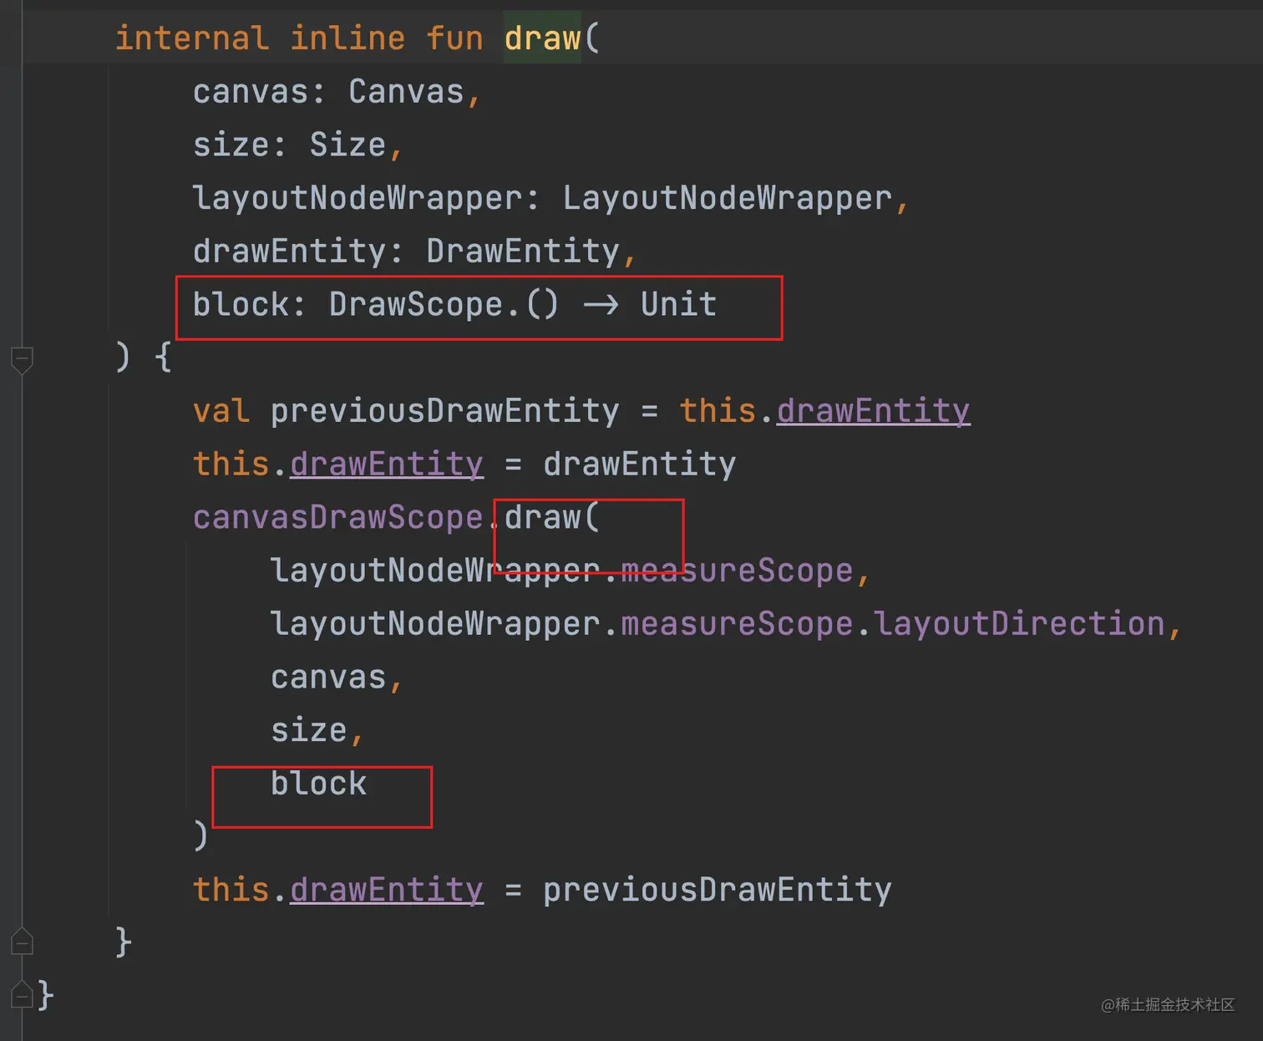The image size is (1263, 1041).
Task: Click underlined drawEntity assigned from drawEntity
Action: (x=387, y=465)
